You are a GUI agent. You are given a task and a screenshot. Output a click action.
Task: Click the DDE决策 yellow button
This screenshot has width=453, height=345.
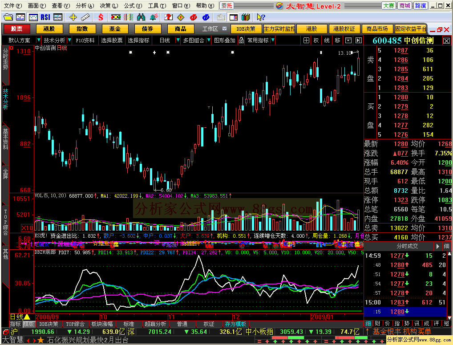coord(246,29)
